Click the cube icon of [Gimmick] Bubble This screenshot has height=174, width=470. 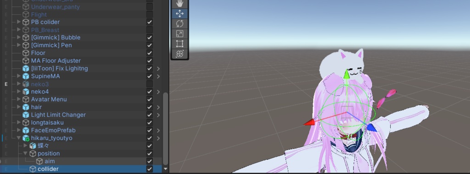26,37
